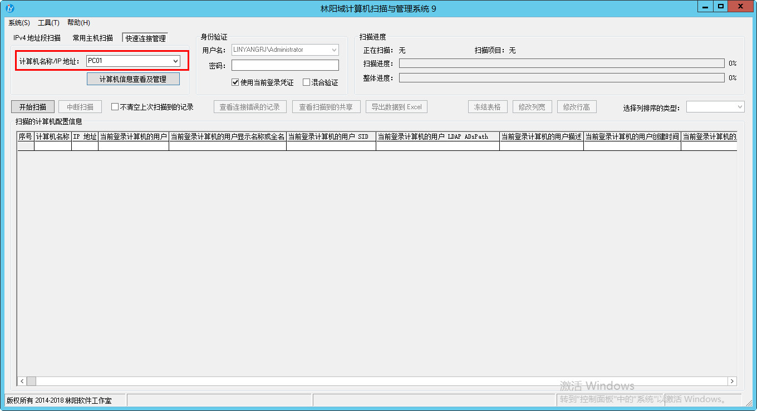This screenshot has height=411, width=757.
Task: Click 导出数据到 Excel button
Action: coord(396,107)
